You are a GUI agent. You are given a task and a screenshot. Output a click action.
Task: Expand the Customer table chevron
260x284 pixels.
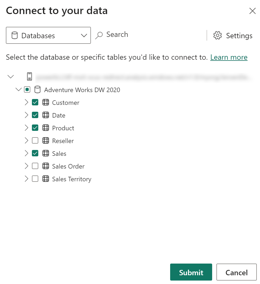(x=26, y=102)
